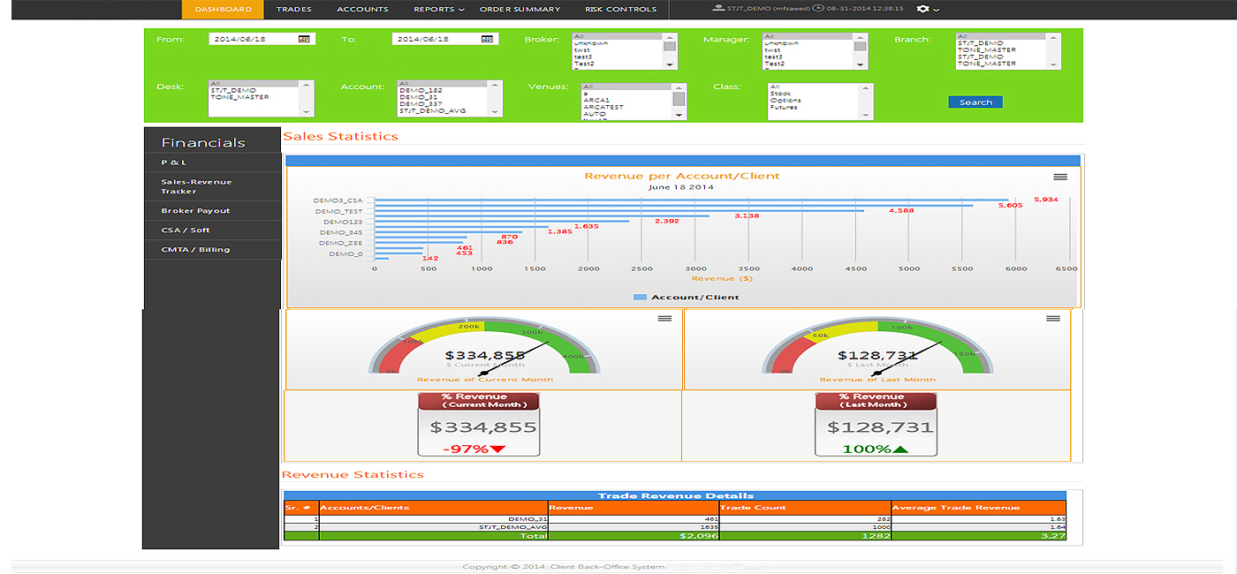
Task: Click the clock icon next to the timestamp
Action: (x=818, y=9)
